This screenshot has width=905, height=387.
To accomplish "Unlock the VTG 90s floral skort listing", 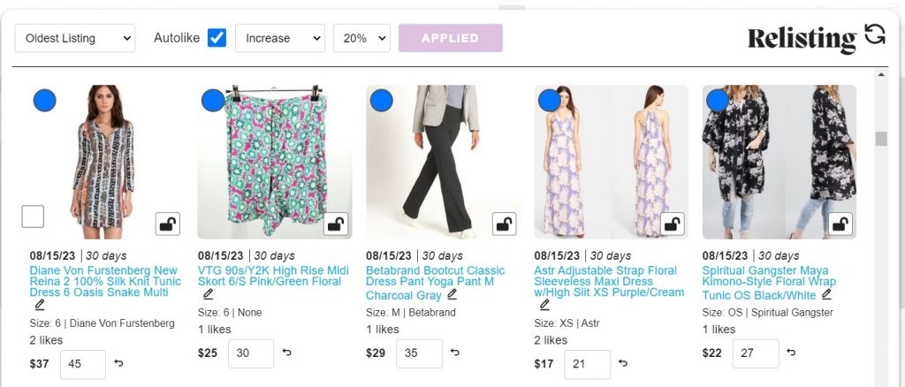I will point(335,224).
